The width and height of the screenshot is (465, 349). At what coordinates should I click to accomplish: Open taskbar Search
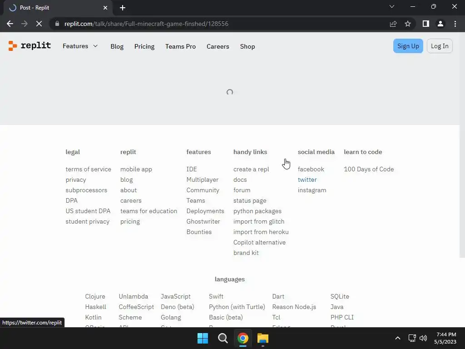click(223, 338)
